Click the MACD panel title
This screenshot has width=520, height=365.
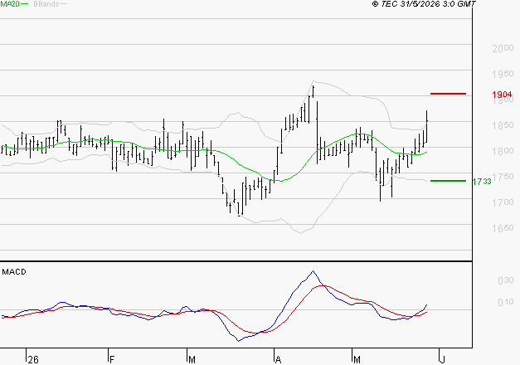(x=14, y=272)
